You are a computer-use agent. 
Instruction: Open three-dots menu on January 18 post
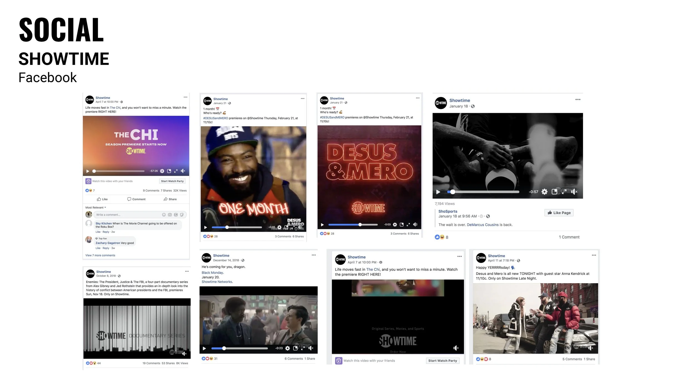pyautogui.click(x=578, y=100)
